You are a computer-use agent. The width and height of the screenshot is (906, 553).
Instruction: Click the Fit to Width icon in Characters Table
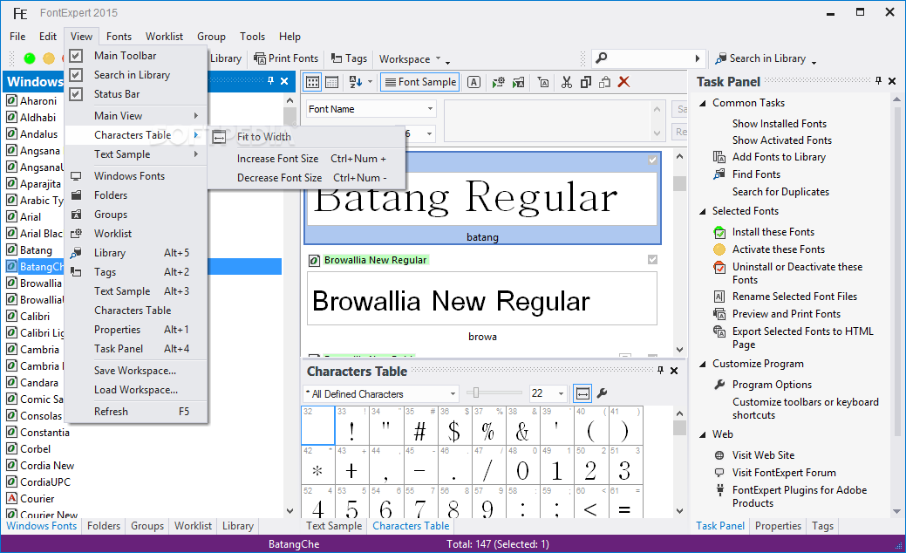[582, 393]
